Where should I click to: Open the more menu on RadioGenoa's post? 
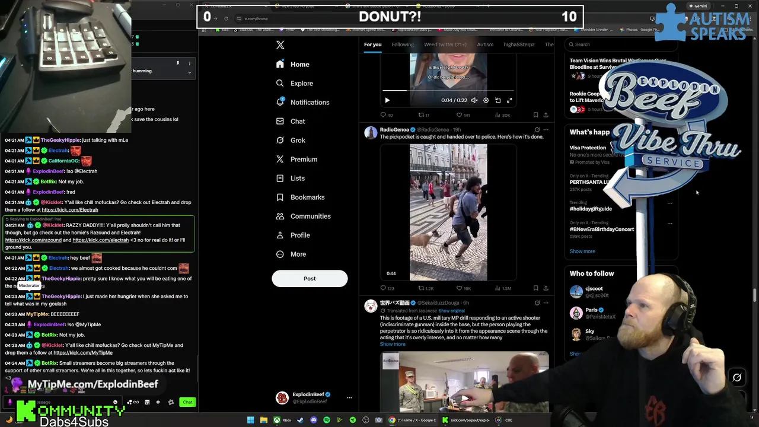click(x=546, y=129)
